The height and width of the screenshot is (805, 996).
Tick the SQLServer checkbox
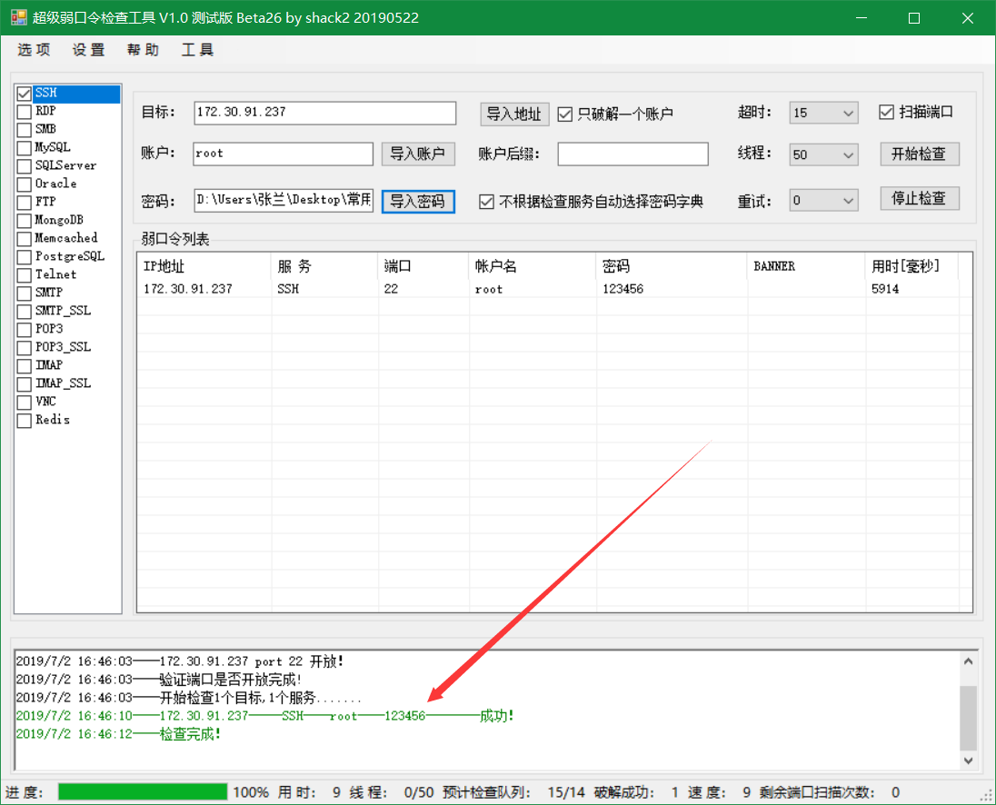click(25, 166)
